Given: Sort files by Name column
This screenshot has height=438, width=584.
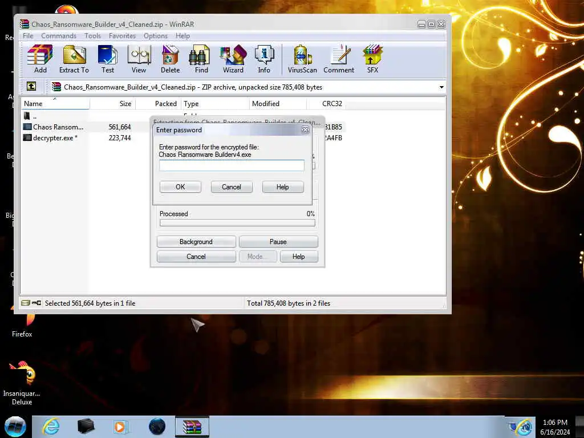Looking at the screenshot, I should (x=55, y=104).
